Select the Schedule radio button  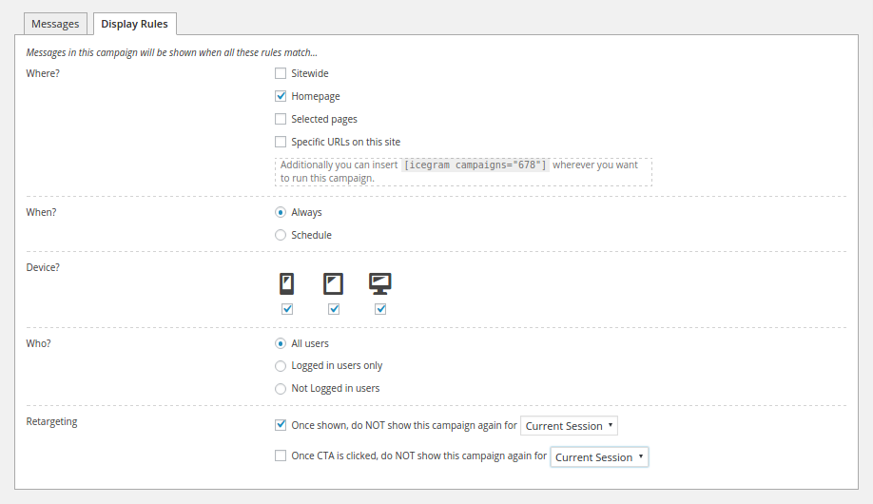pos(281,235)
